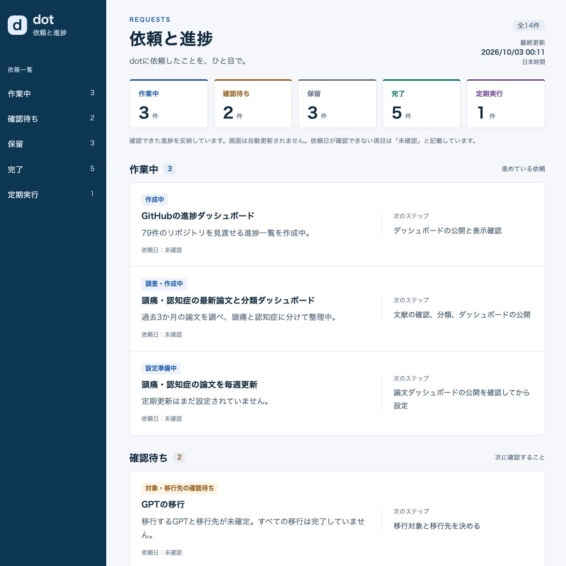
Task: Click the 作業中 section heading
Action: pyautogui.click(x=143, y=169)
